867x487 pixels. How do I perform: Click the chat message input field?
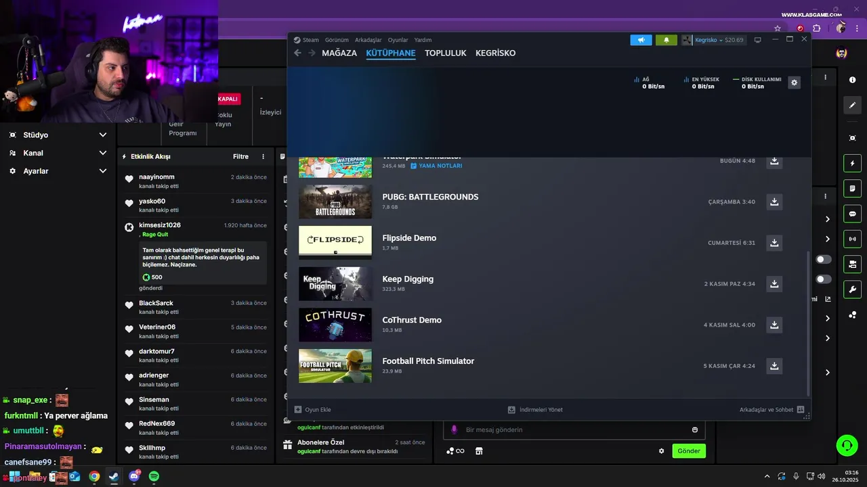(x=574, y=430)
